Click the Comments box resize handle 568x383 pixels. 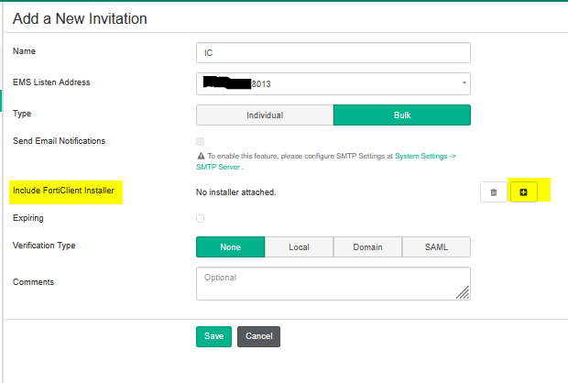click(x=464, y=293)
